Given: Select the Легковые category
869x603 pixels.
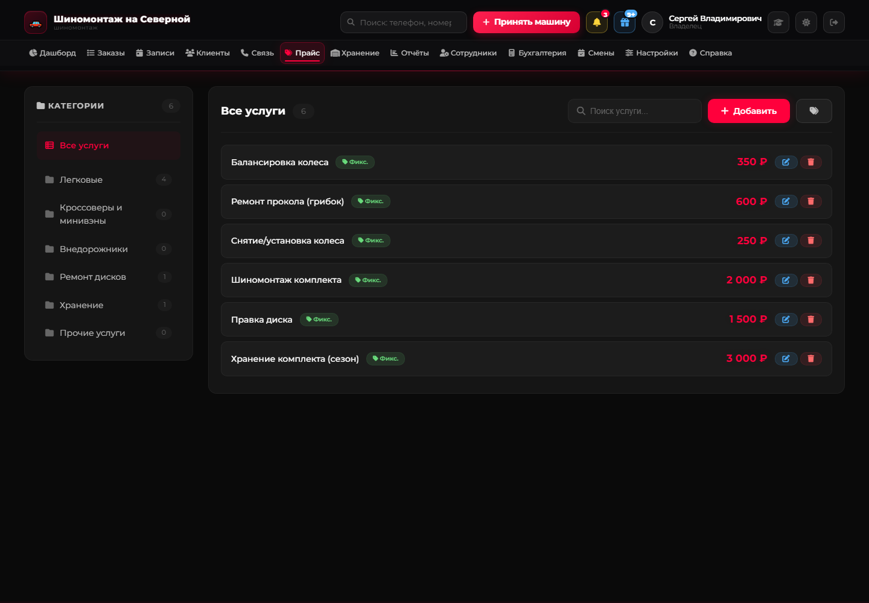Looking at the screenshot, I should point(109,180).
